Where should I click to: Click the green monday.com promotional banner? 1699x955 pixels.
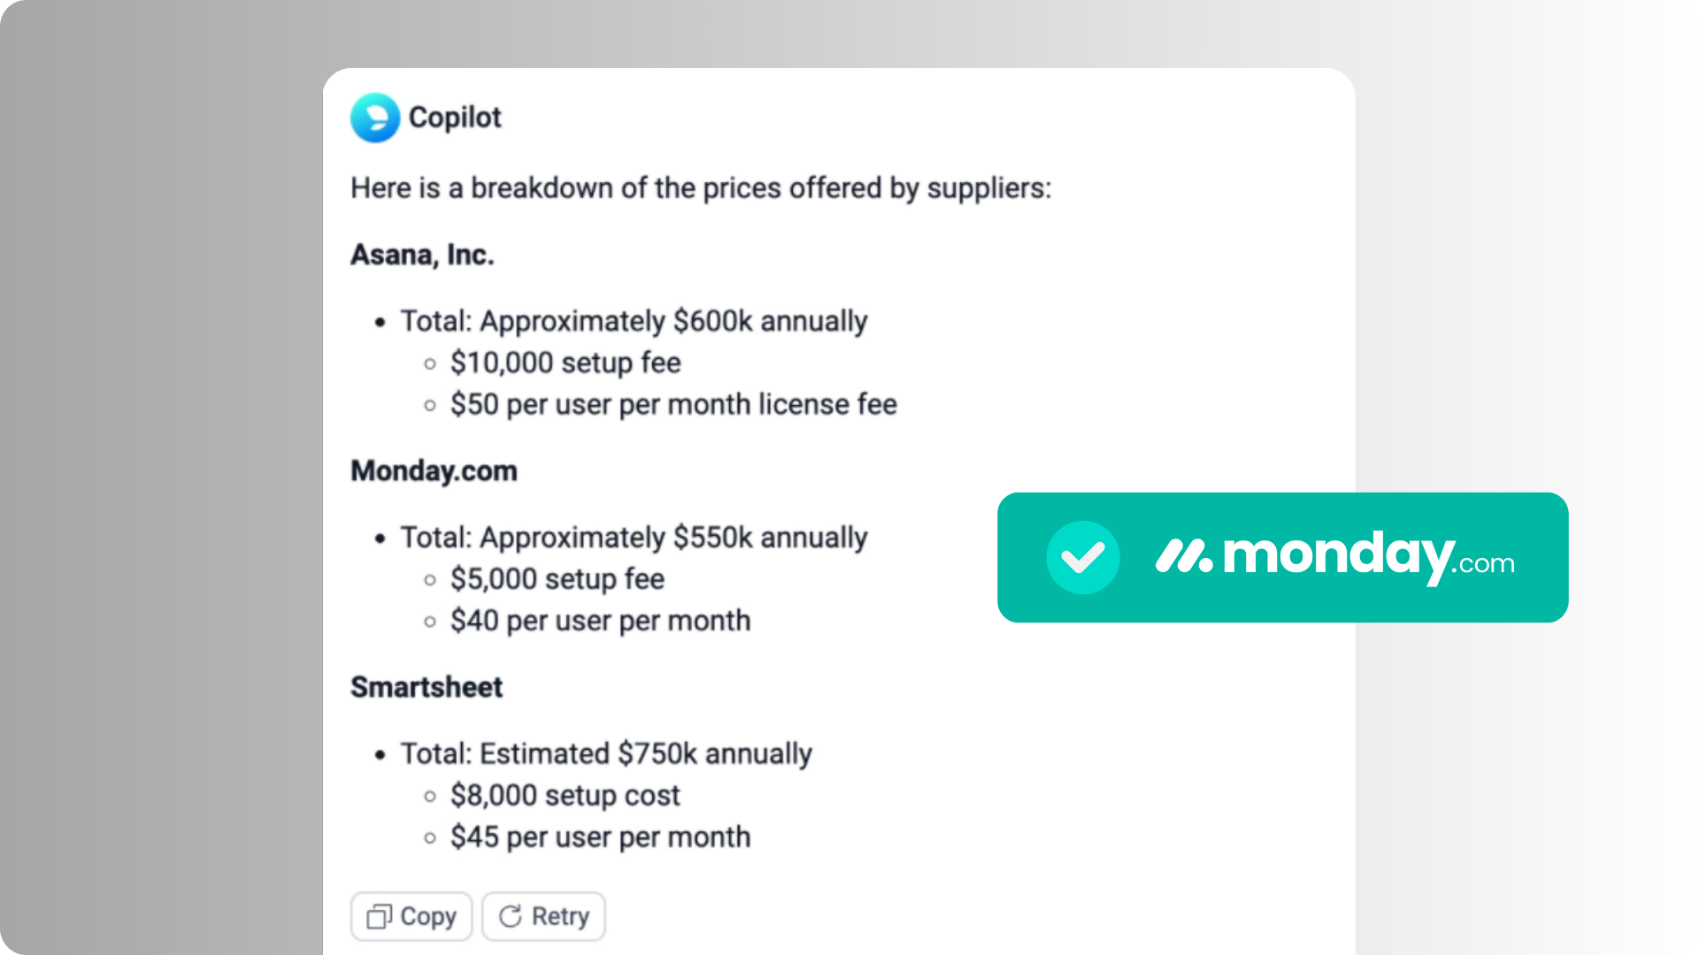[x=1282, y=557]
